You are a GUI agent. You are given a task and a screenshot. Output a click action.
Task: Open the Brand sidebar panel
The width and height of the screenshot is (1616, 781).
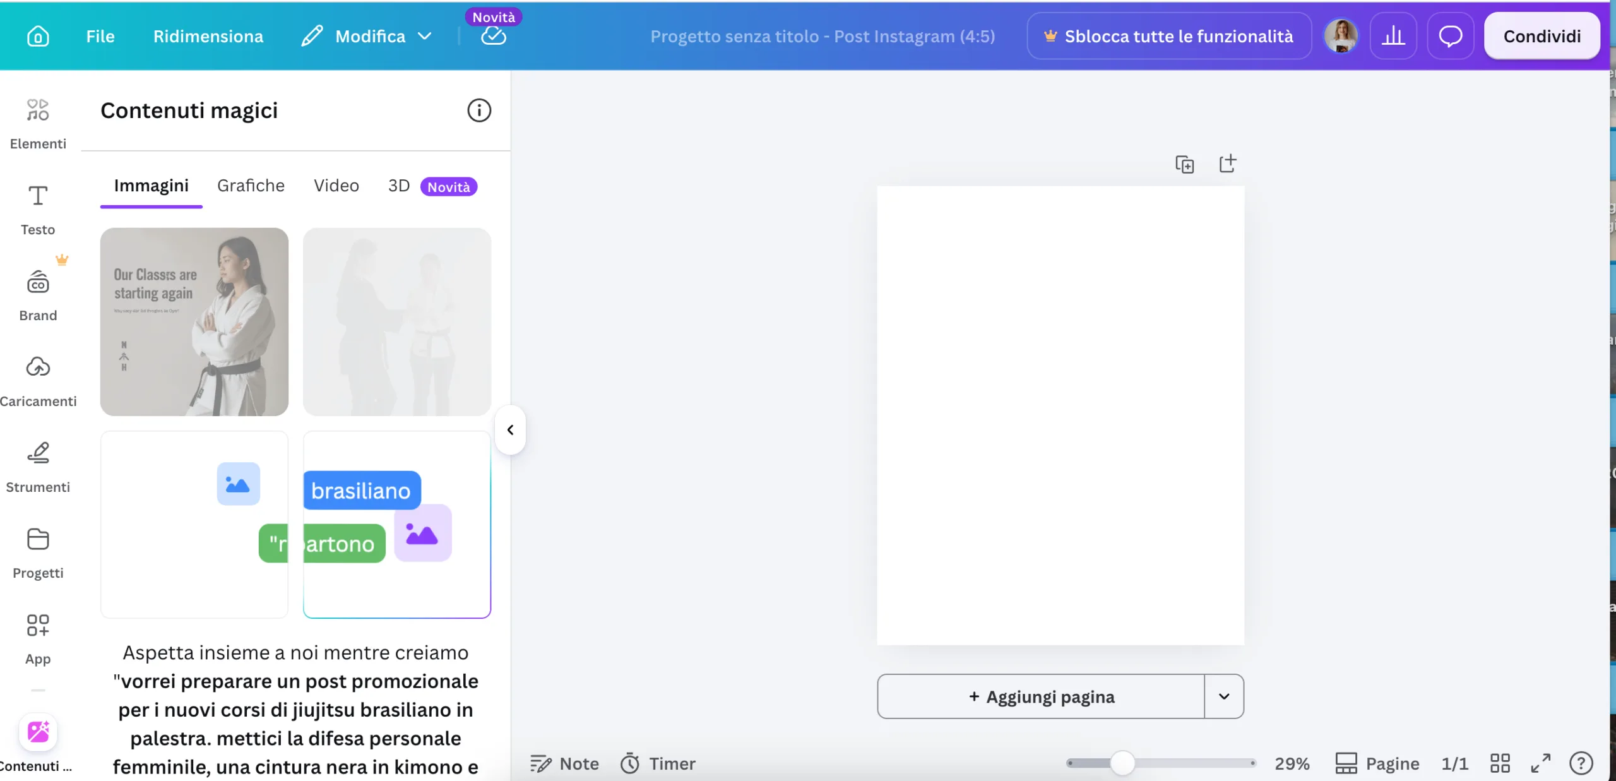point(38,295)
